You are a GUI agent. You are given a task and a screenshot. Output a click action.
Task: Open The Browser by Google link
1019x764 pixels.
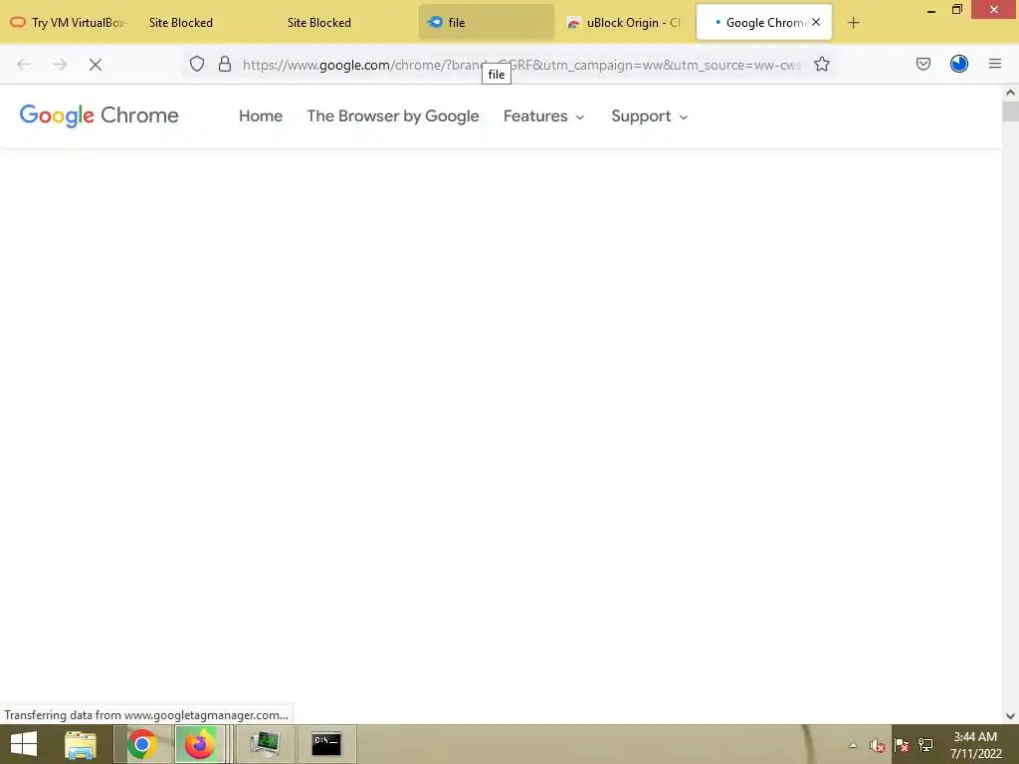(x=393, y=116)
